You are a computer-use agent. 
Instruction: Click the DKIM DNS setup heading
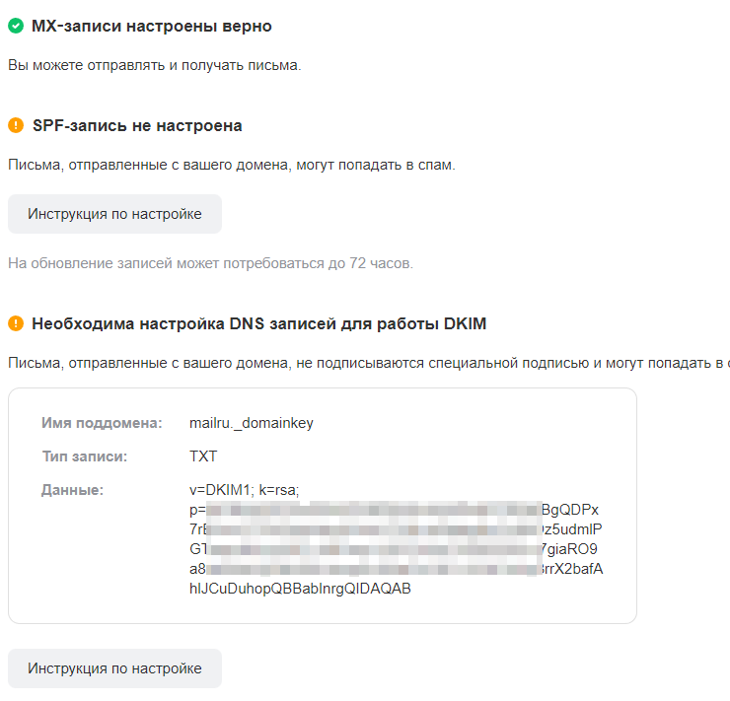point(258,323)
